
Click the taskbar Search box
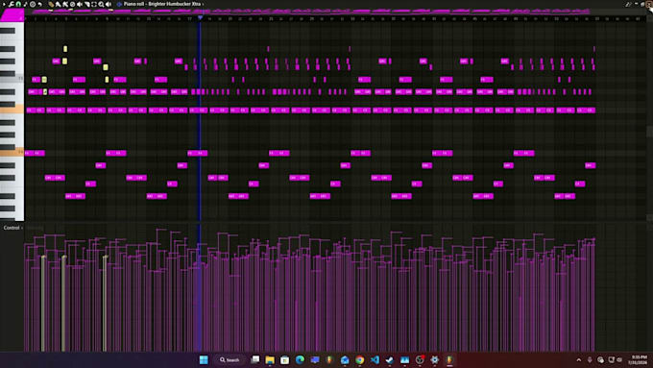[x=230, y=360]
